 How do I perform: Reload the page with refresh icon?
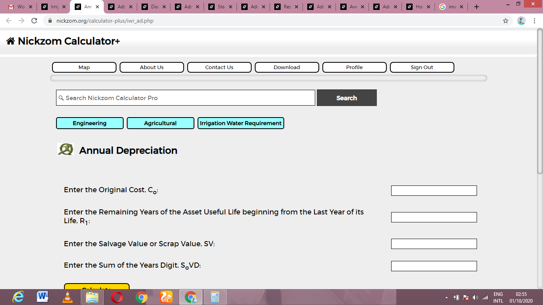(34, 21)
